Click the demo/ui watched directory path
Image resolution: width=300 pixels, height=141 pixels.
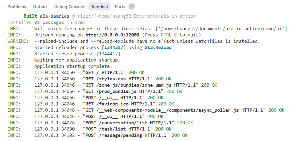tap(221, 29)
